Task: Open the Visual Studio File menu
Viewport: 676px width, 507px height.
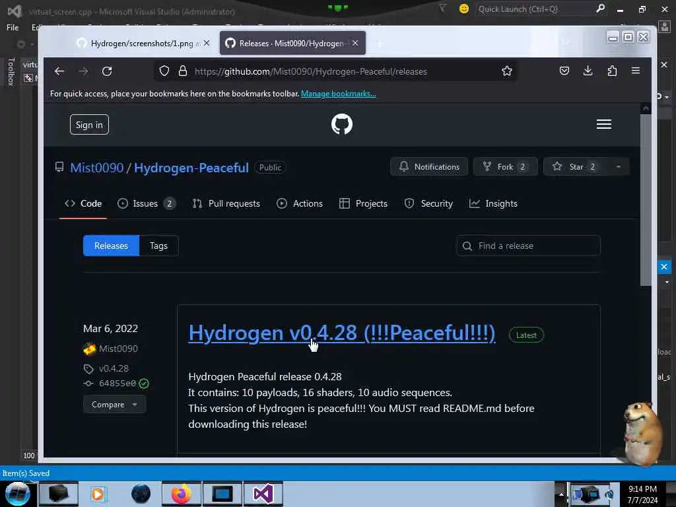Action: [13, 28]
